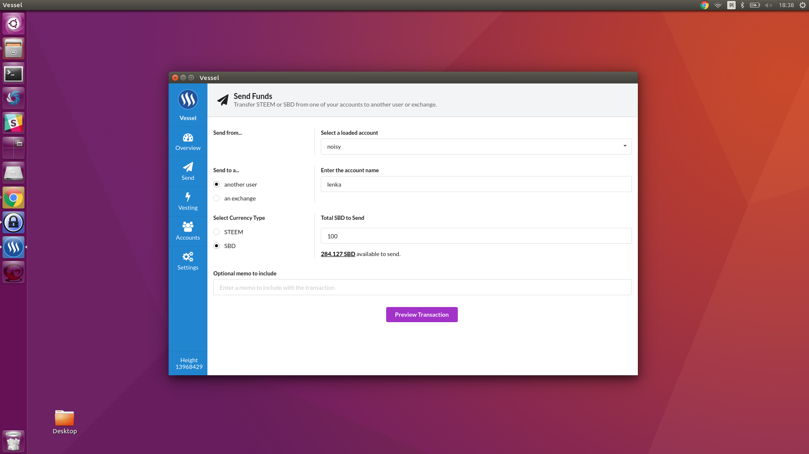This screenshot has width=809, height=454.
Task: Focus the Vessel app in dock
Action: [13, 247]
